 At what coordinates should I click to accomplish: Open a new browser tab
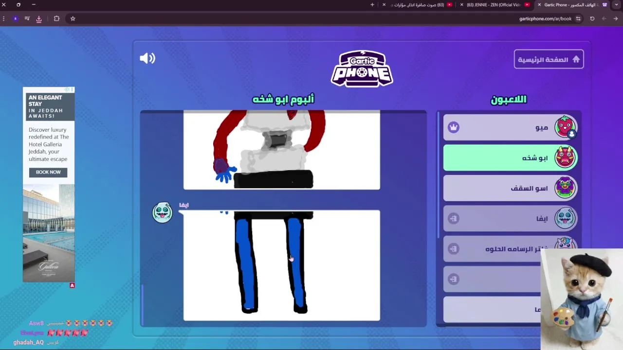coord(372,5)
